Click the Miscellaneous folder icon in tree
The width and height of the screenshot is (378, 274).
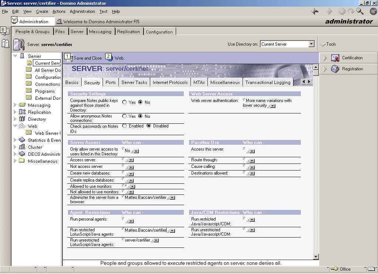pos(22,161)
